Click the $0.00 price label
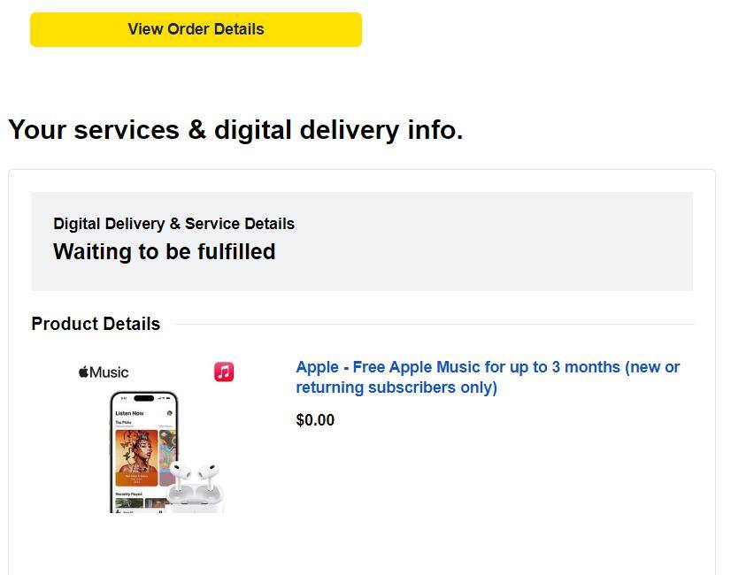This screenshot has width=754, height=575. coord(315,419)
